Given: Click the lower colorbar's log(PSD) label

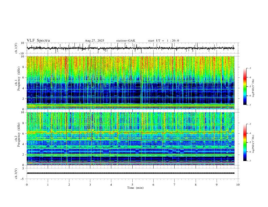Looking at the screenshot, I should 253,144.
